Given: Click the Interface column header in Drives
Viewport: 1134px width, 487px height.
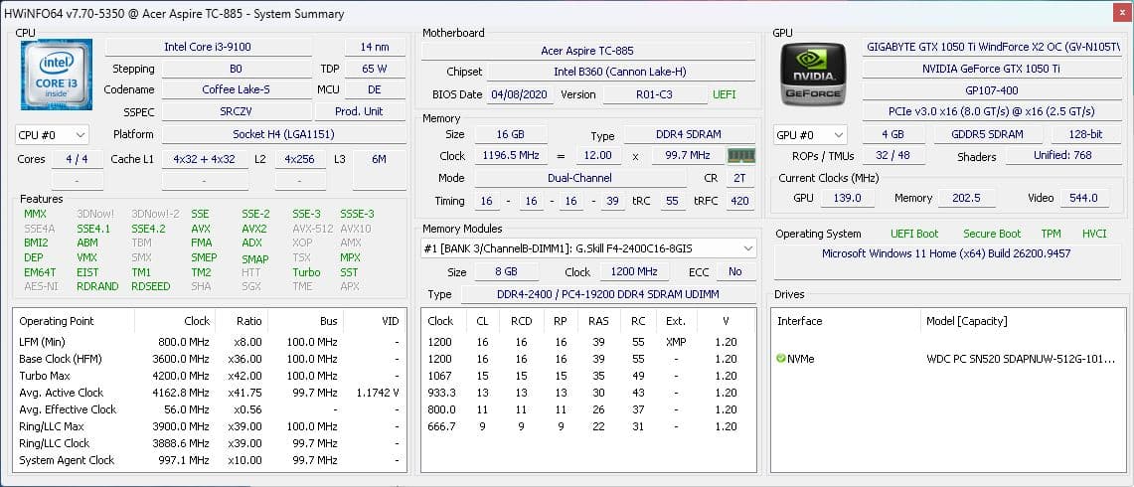Looking at the screenshot, I should [x=799, y=321].
